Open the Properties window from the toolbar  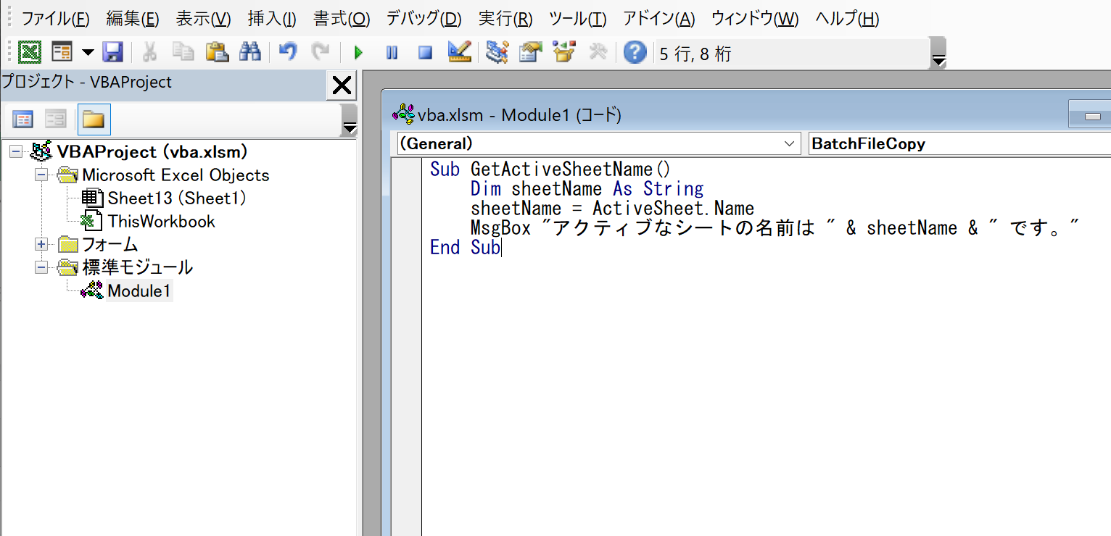point(529,52)
